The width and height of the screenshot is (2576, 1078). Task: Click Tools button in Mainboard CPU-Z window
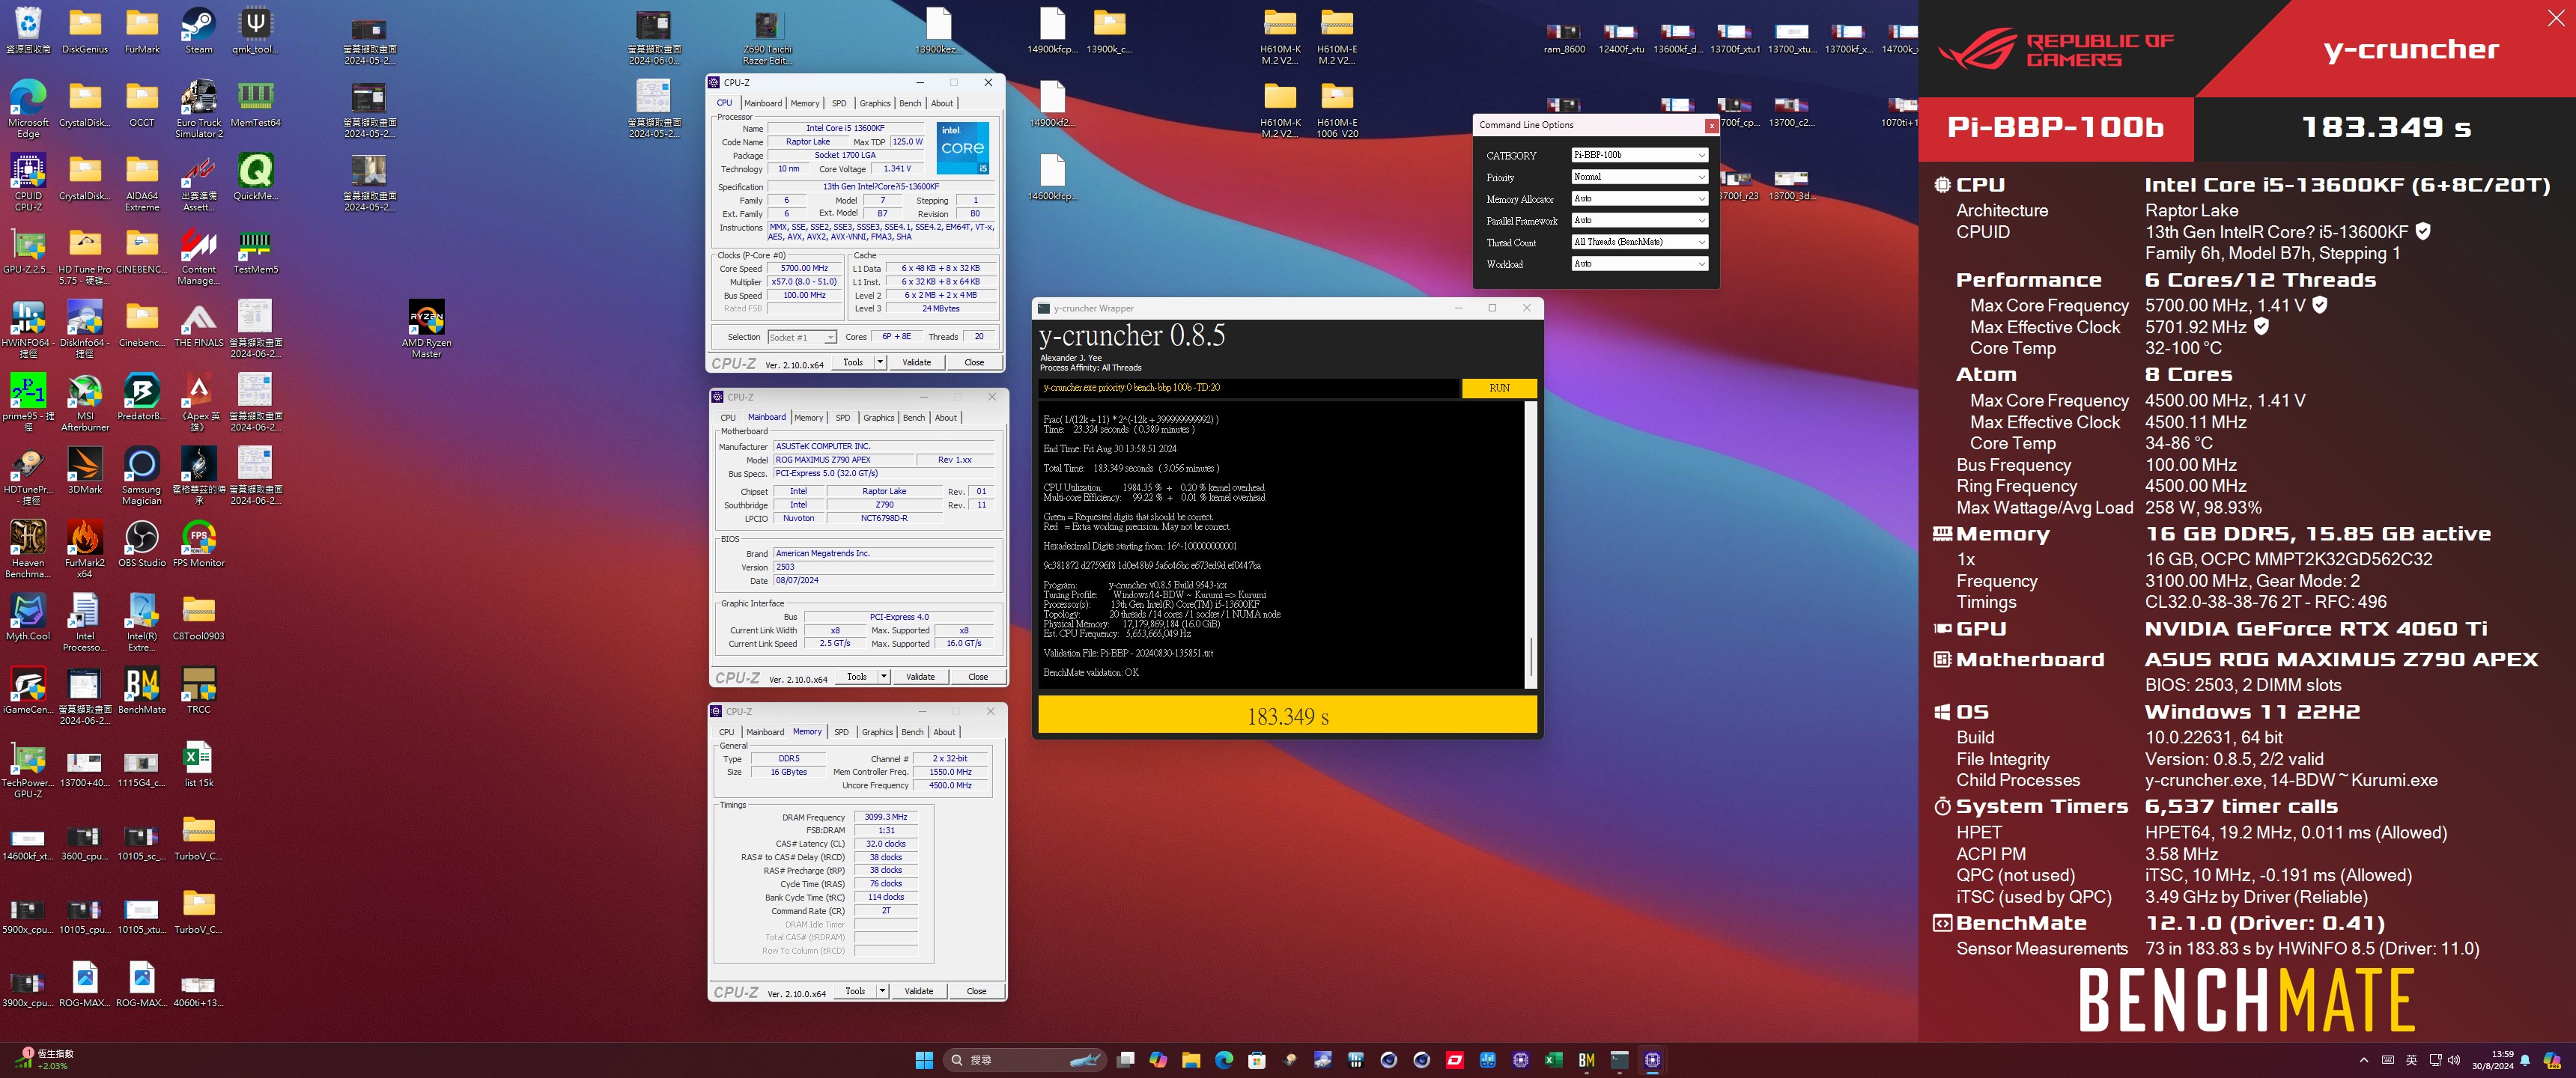point(857,677)
